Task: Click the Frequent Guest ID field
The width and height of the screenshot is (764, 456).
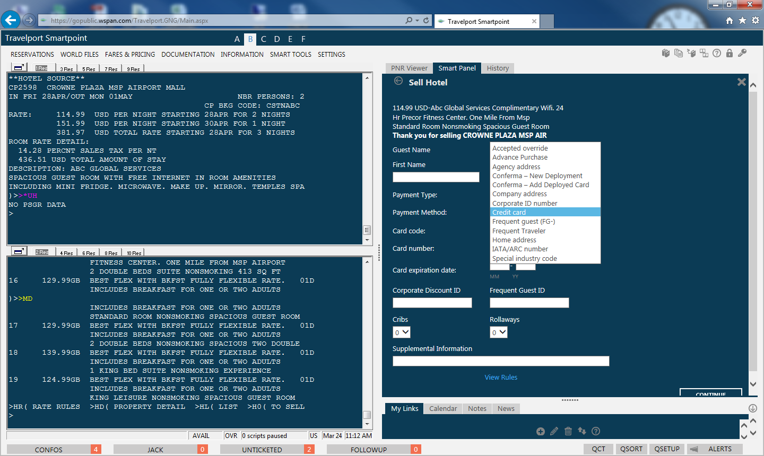Action: tap(529, 303)
